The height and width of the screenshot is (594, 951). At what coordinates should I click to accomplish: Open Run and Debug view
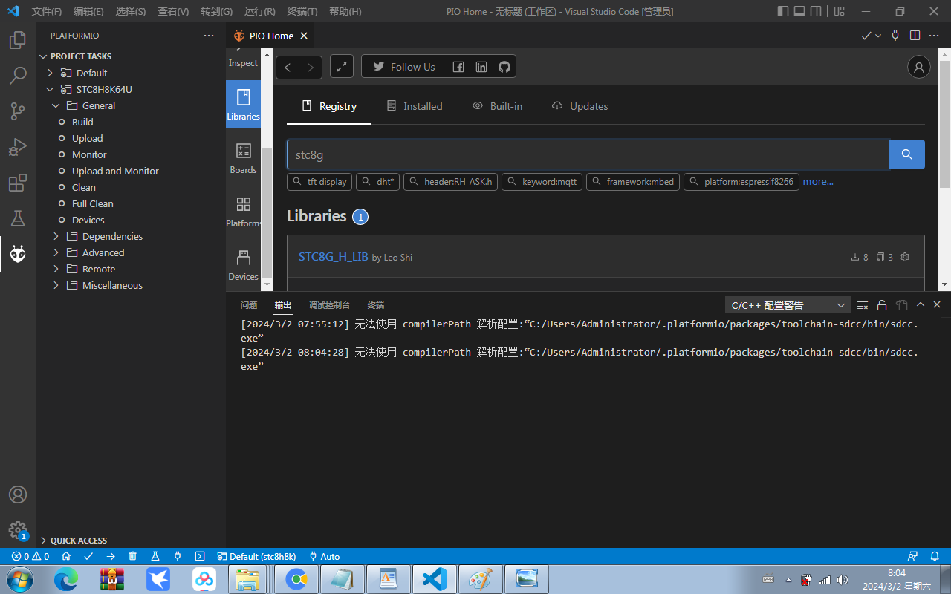click(18, 147)
